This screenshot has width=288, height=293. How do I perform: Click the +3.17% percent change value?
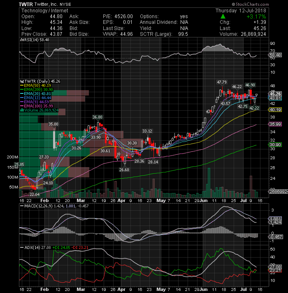[x=256, y=16]
